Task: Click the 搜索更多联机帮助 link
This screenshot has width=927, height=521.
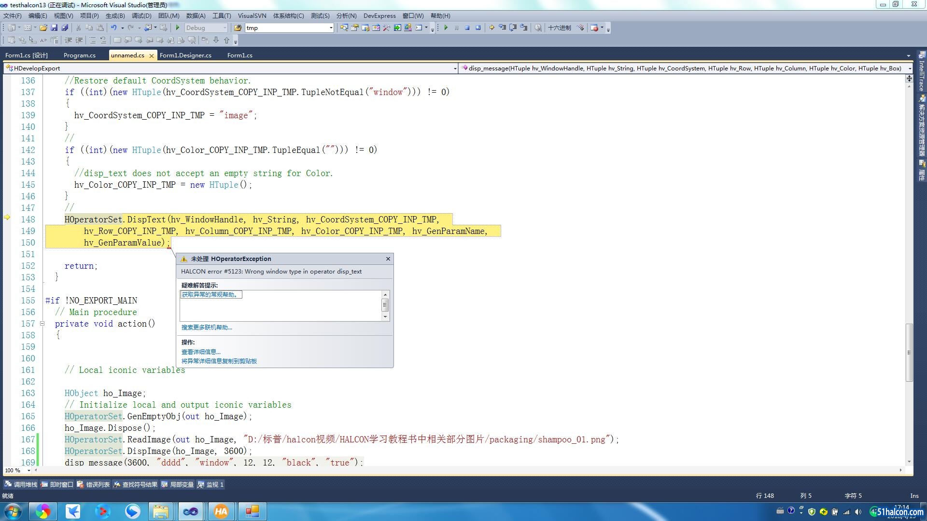Action: 207,328
